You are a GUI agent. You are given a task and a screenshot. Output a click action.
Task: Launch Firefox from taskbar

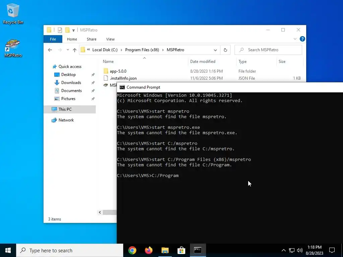[149, 250]
